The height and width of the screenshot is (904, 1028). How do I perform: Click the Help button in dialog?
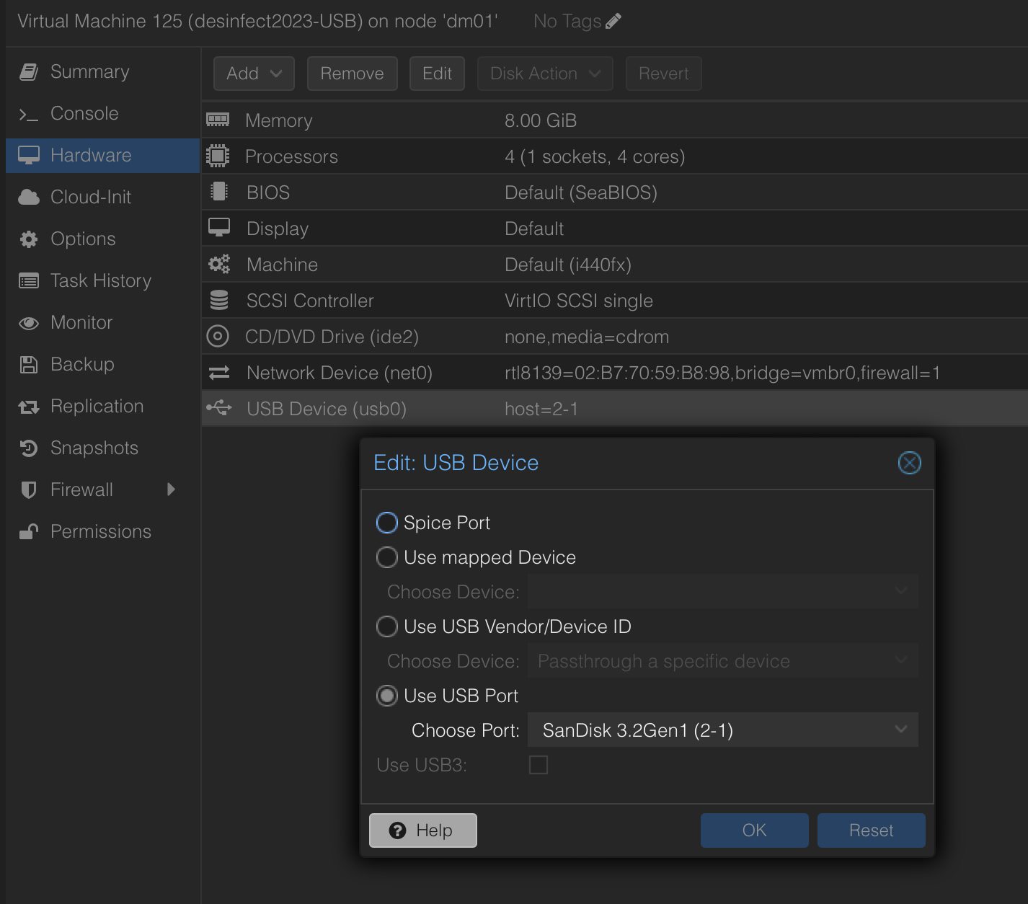pos(423,830)
